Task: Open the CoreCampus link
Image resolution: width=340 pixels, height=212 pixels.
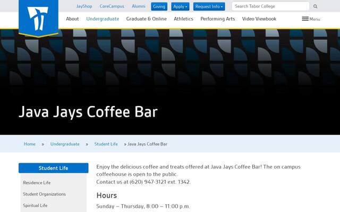Action: [x=112, y=6]
